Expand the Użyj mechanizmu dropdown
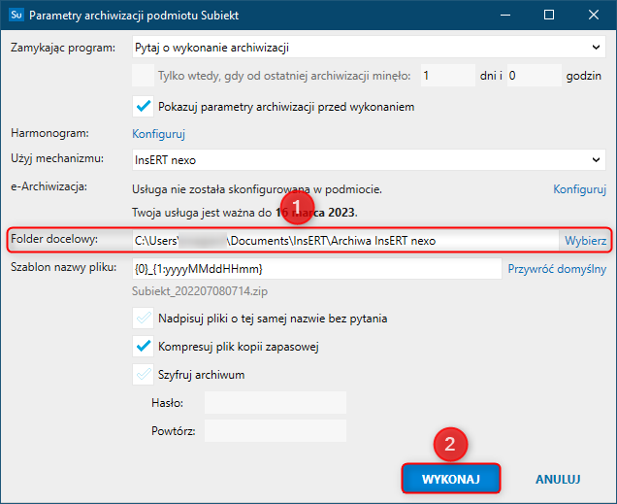 click(x=369, y=160)
